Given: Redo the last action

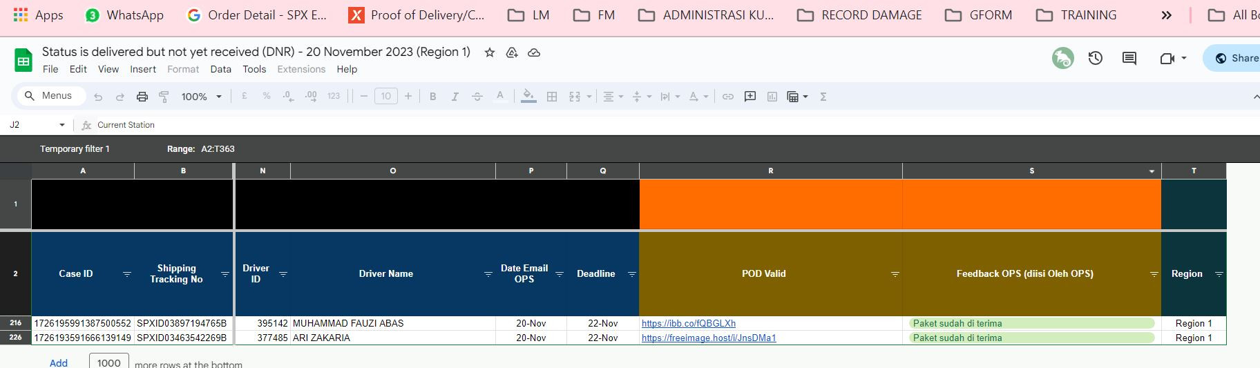Looking at the screenshot, I should [x=120, y=97].
